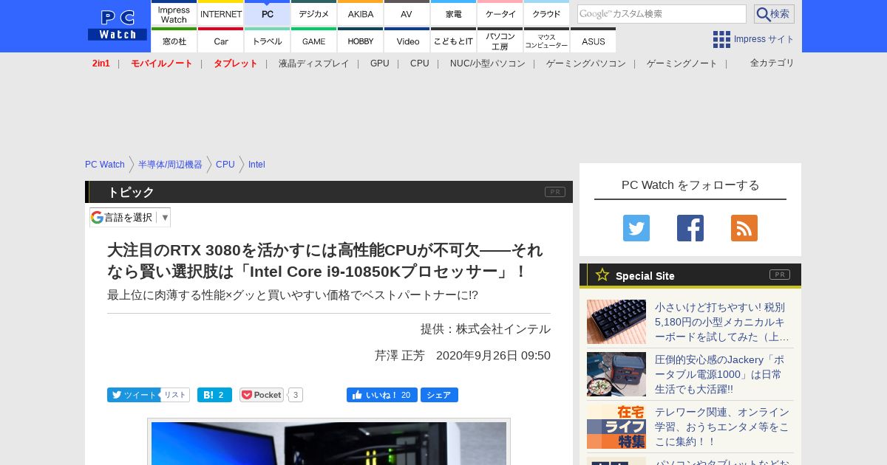Image resolution: width=887 pixels, height=465 pixels.
Task: Go to the タブレット category
Action: pyautogui.click(x=236, y=63)
